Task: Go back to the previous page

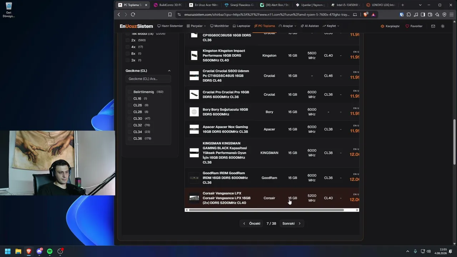Action: tap(119, 15)
